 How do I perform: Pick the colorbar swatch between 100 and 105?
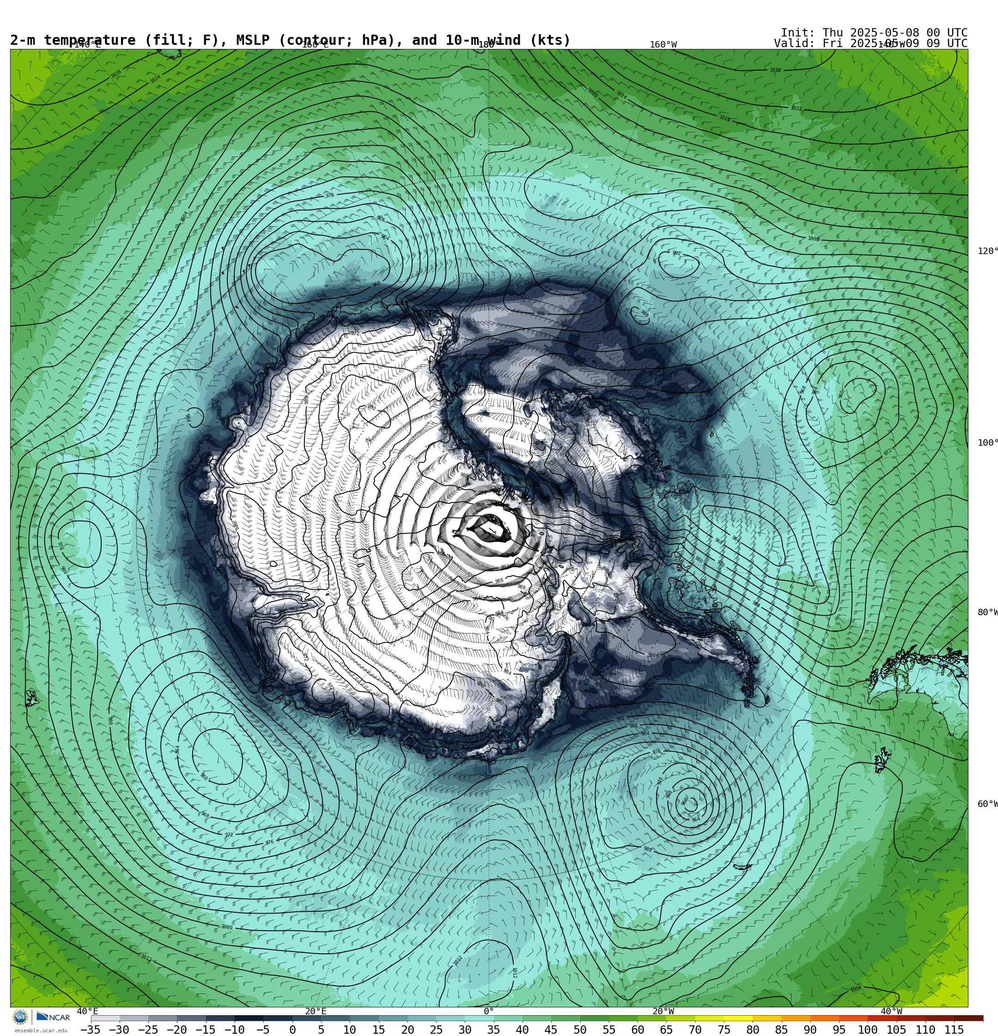click(882, 1018)
